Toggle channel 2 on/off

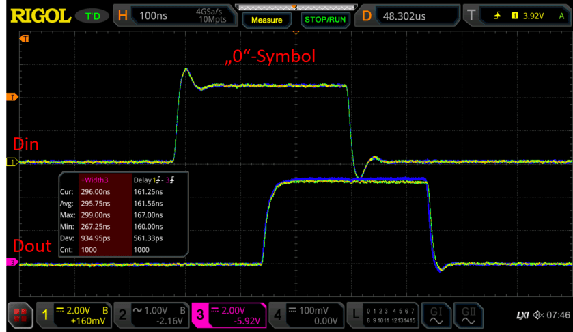(150, 315)
